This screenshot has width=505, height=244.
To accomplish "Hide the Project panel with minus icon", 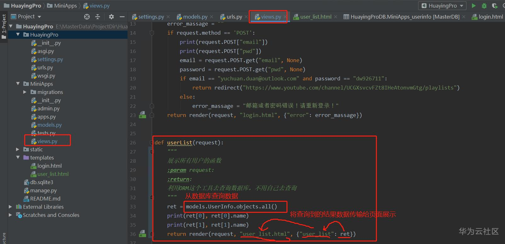I will click(122, 17).
